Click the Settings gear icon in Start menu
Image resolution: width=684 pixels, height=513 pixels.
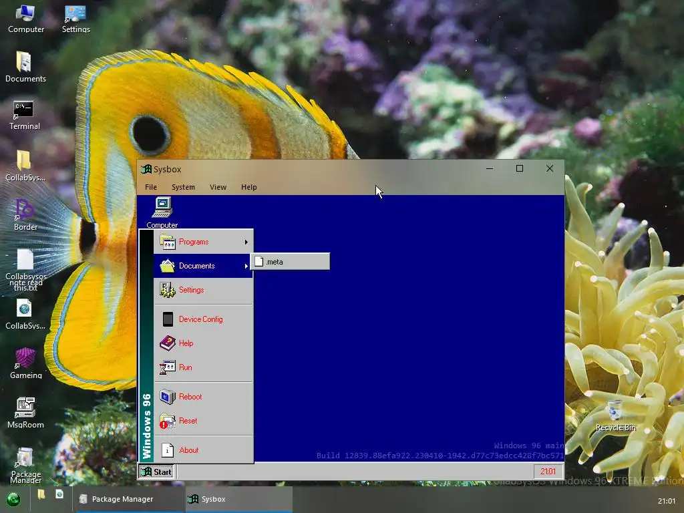tap(167, 290)
